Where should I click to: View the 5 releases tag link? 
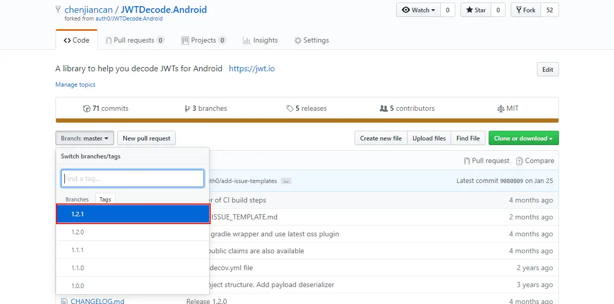[307, 109]
